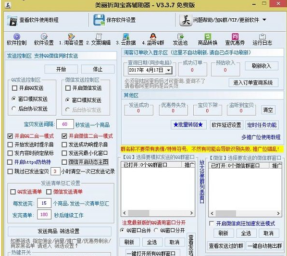Image resolution: width=287 pixels, height=256 pixels.
Task: Open the 软件设置 tab icon
Action: pos(44,37)
